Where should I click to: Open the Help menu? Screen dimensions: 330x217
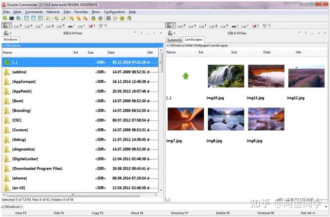(x=132, y=12)
